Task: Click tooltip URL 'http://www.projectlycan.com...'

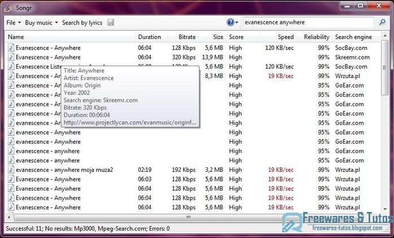Action: pos(130,123)
